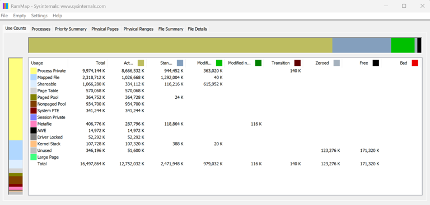Click the AWE black swatch
The image size is (430, 205).
[x=34, y=131]
